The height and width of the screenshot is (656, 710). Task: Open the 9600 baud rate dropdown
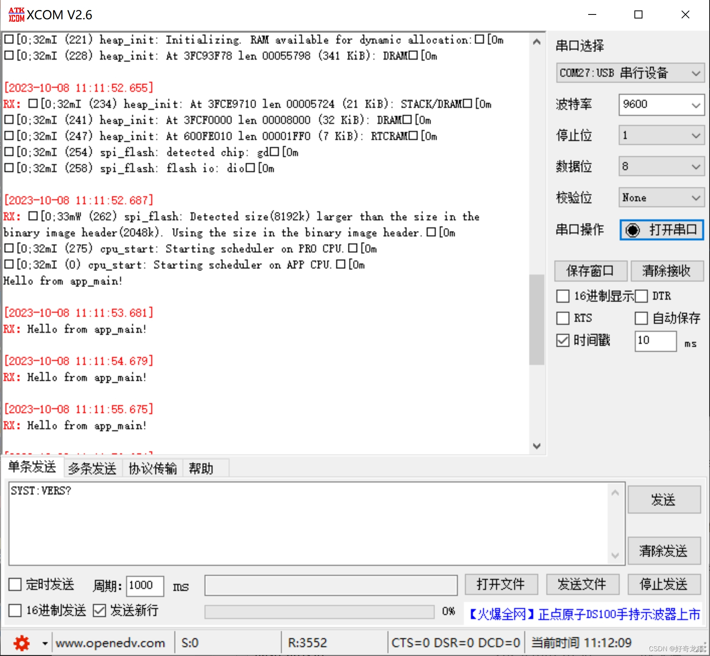pyautogui.click(x=661, y=104)
